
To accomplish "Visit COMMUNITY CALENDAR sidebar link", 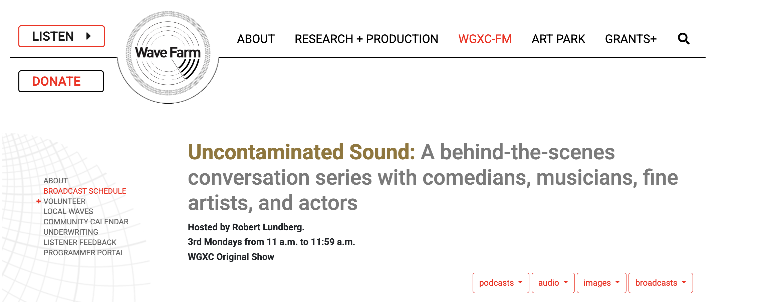I will 86,222.
